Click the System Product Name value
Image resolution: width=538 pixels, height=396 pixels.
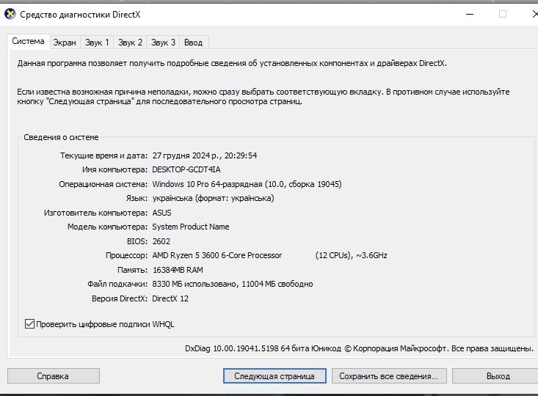[x=190, y=227]
